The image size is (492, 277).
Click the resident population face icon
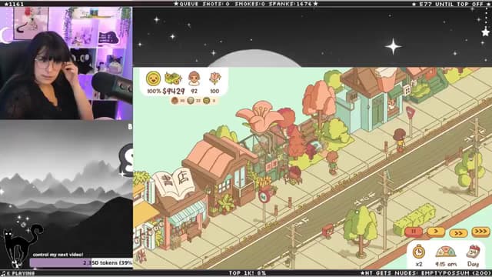coord(194,78)
